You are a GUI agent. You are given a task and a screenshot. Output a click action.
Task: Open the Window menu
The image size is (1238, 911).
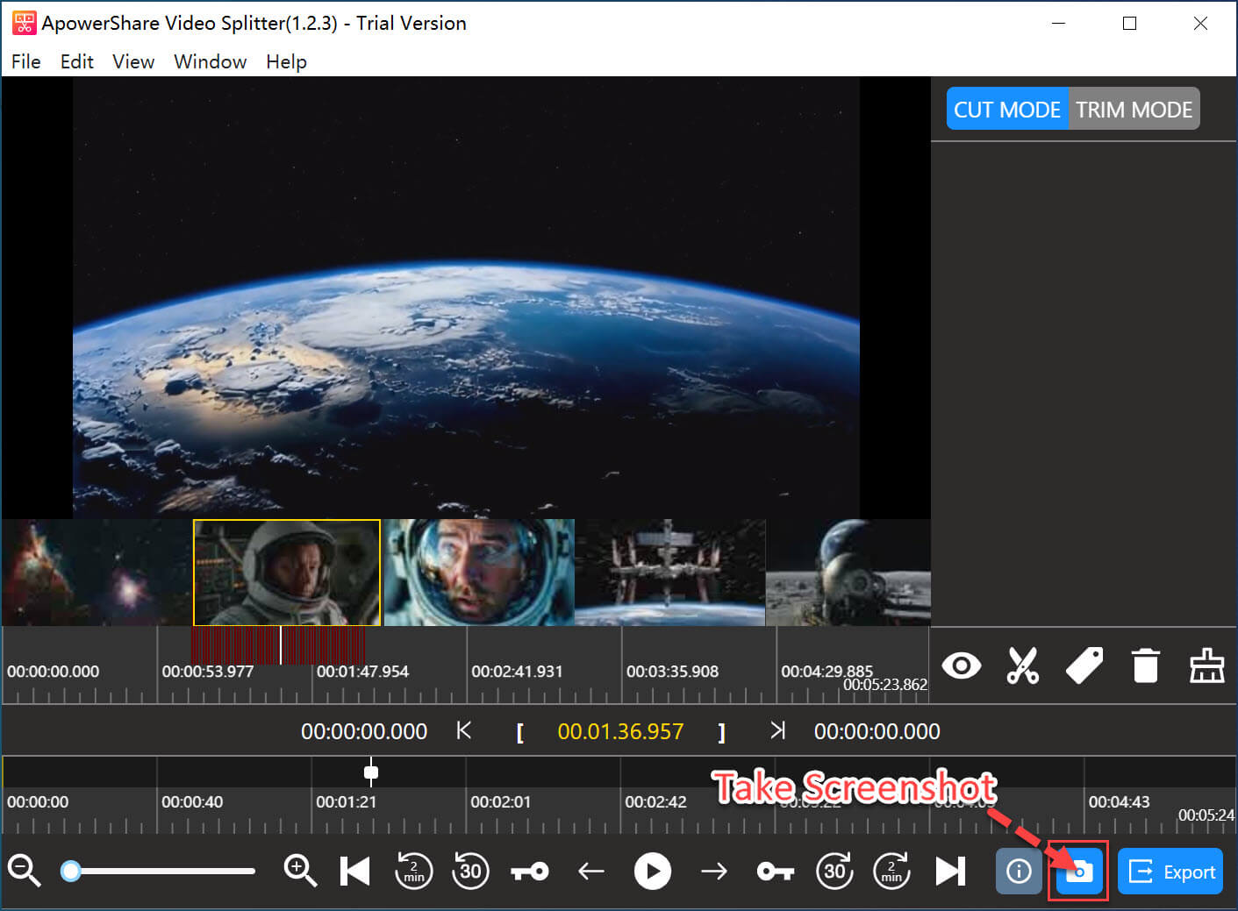click(210, 61)
